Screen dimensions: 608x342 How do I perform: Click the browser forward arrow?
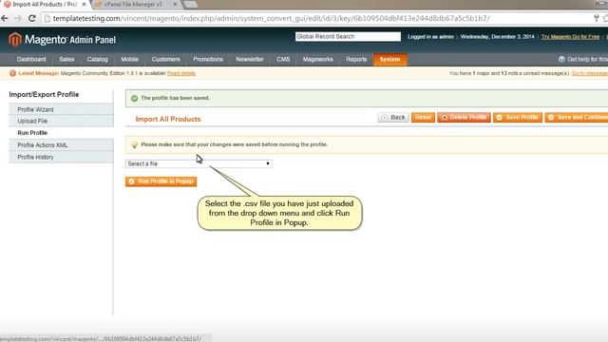[x=18, y=18]
